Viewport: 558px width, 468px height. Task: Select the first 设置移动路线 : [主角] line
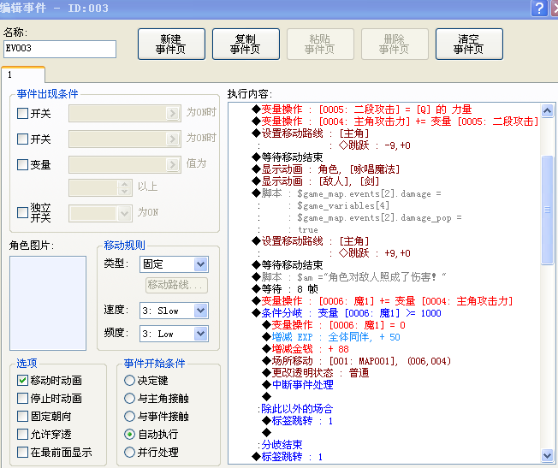tap(311, 133)
